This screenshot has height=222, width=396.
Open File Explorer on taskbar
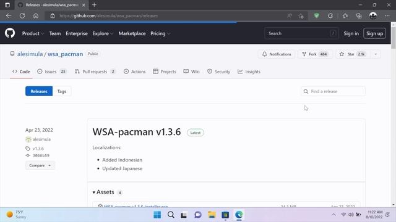click(212, 215)
